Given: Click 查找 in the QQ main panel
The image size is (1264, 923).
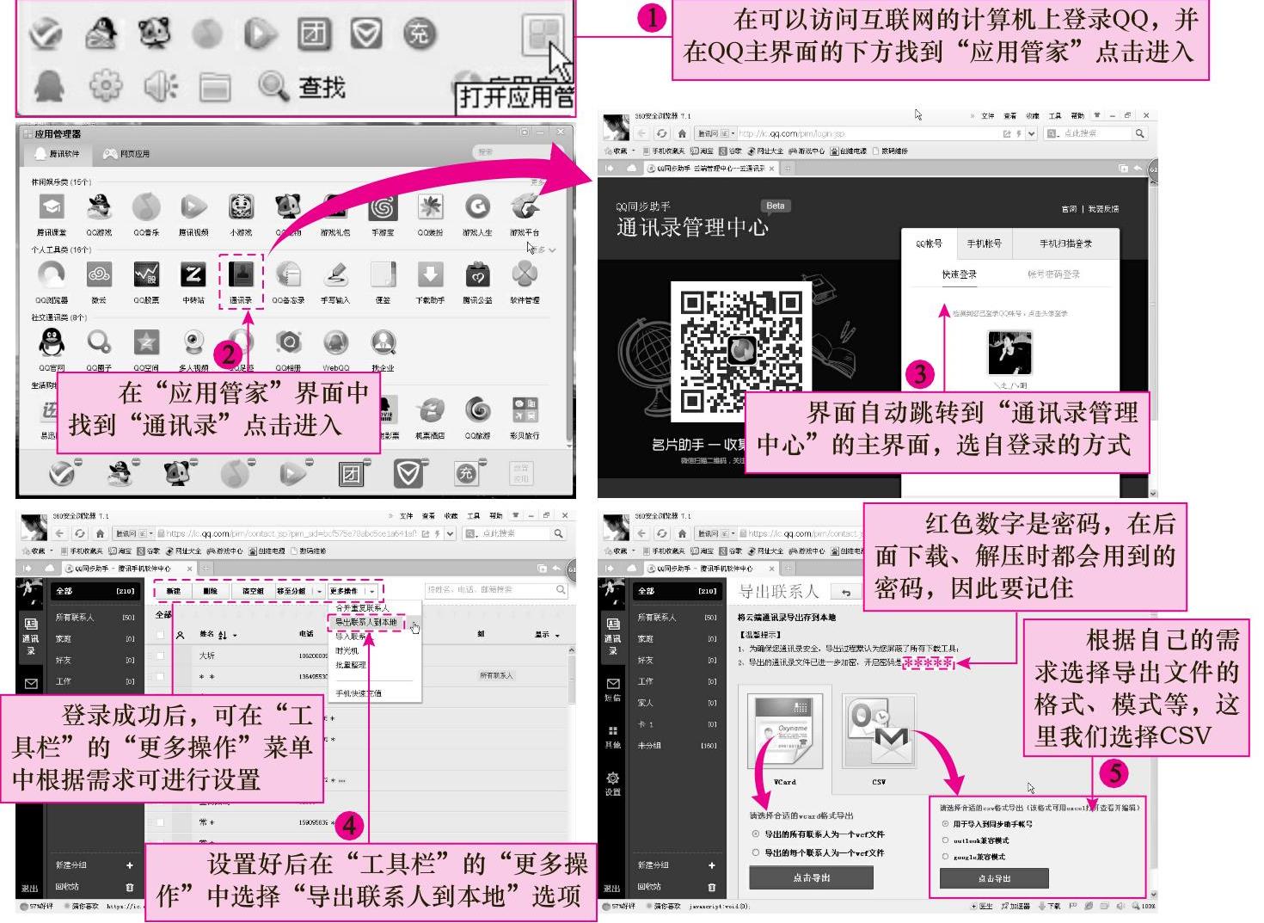Looking at the screenshot, I should 303,86.
